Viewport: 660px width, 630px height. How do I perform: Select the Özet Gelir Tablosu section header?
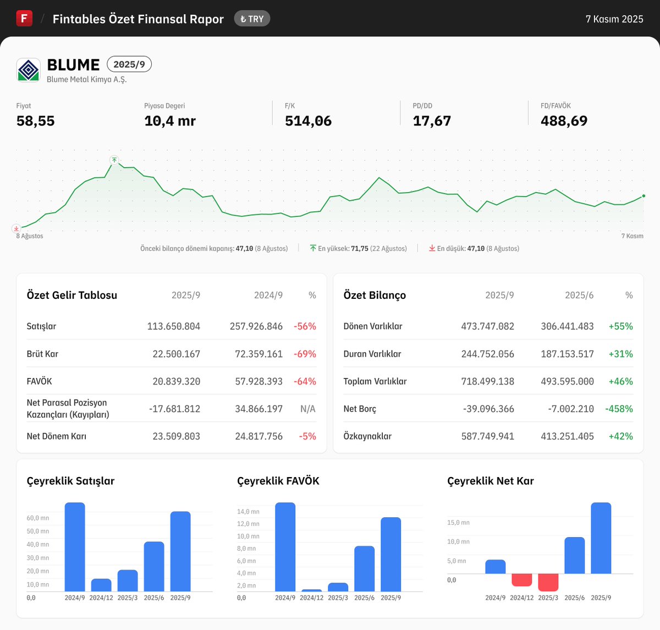pyautogui.click(x=71, y=295)
